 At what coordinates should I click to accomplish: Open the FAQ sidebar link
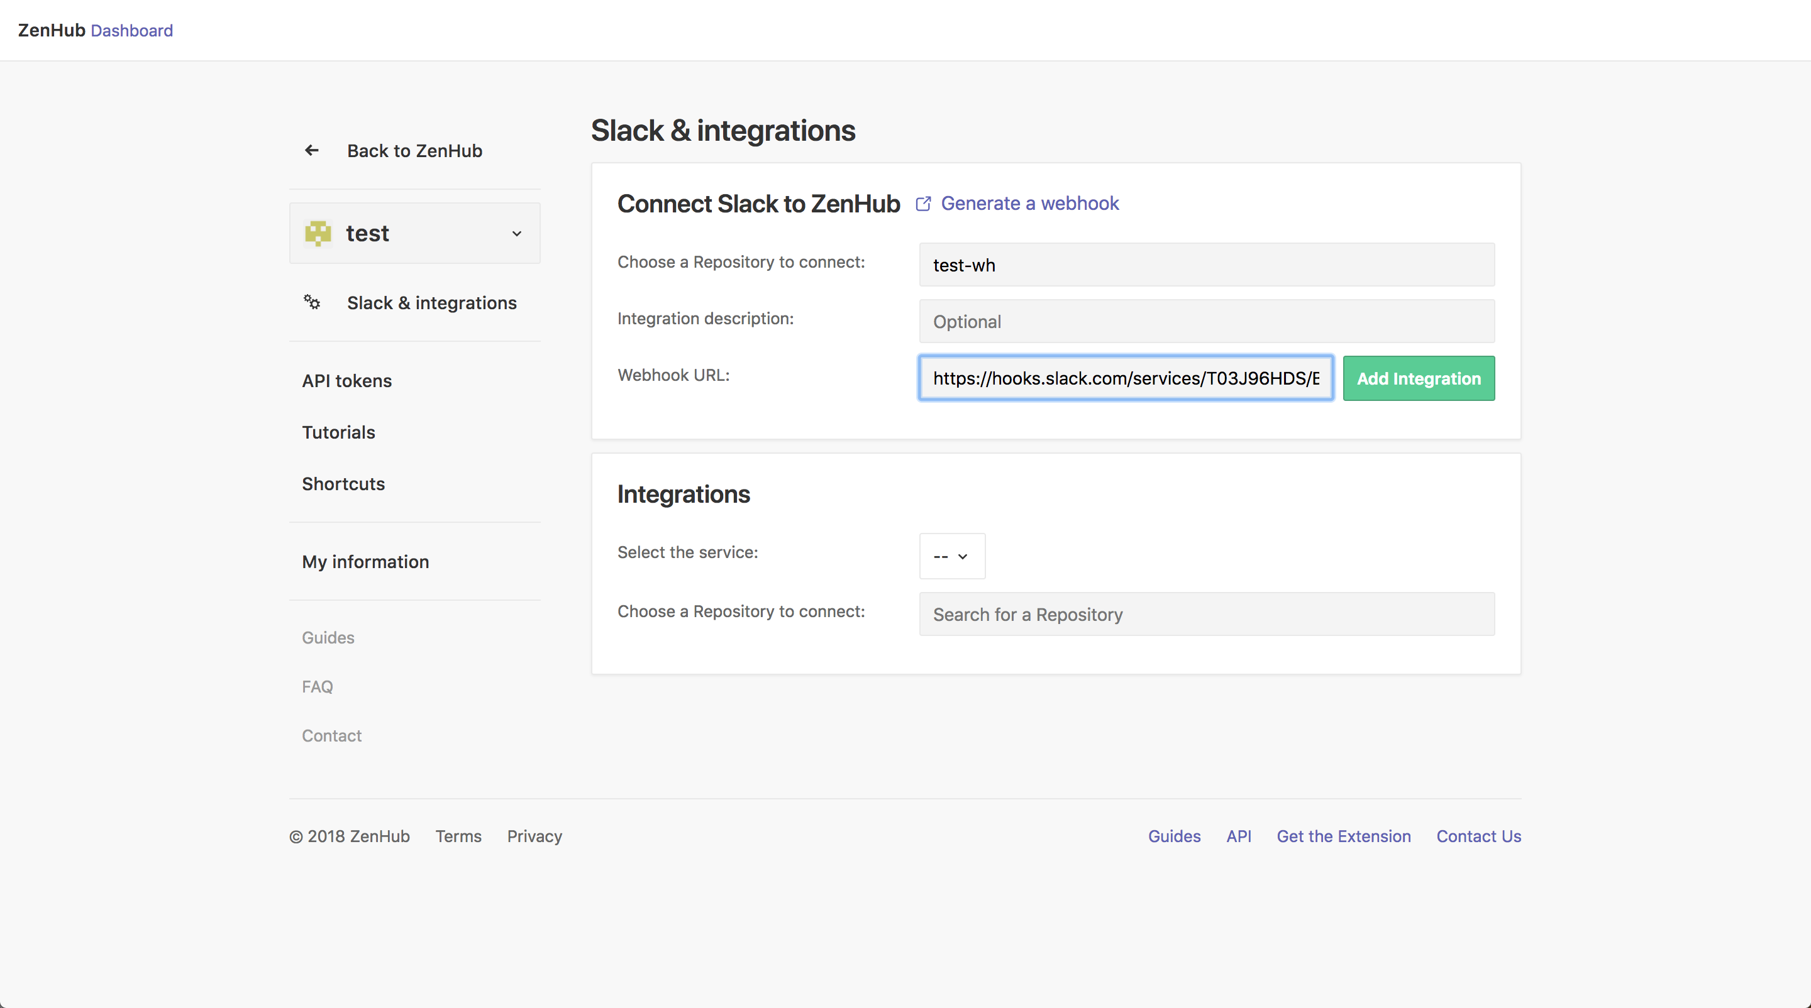tap(317, 686)
